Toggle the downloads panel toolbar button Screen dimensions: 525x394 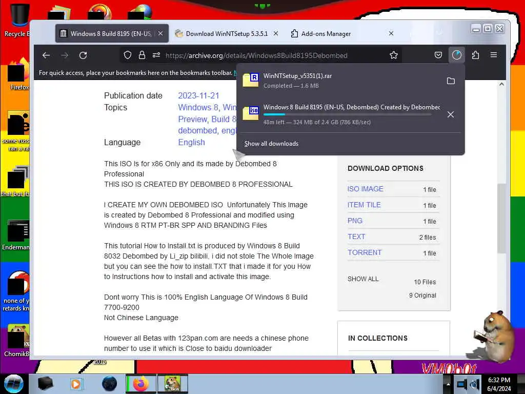point(457,55)
